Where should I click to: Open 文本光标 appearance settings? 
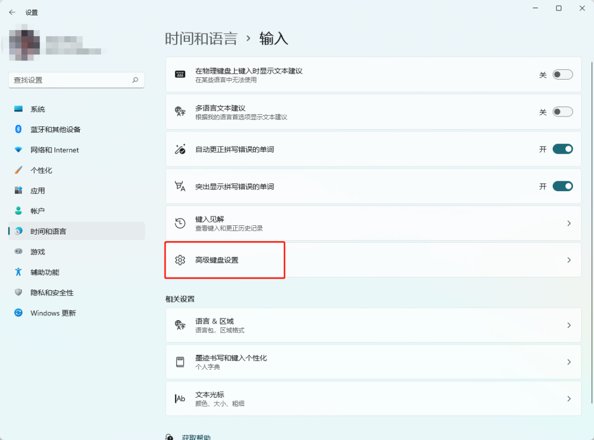373,398
